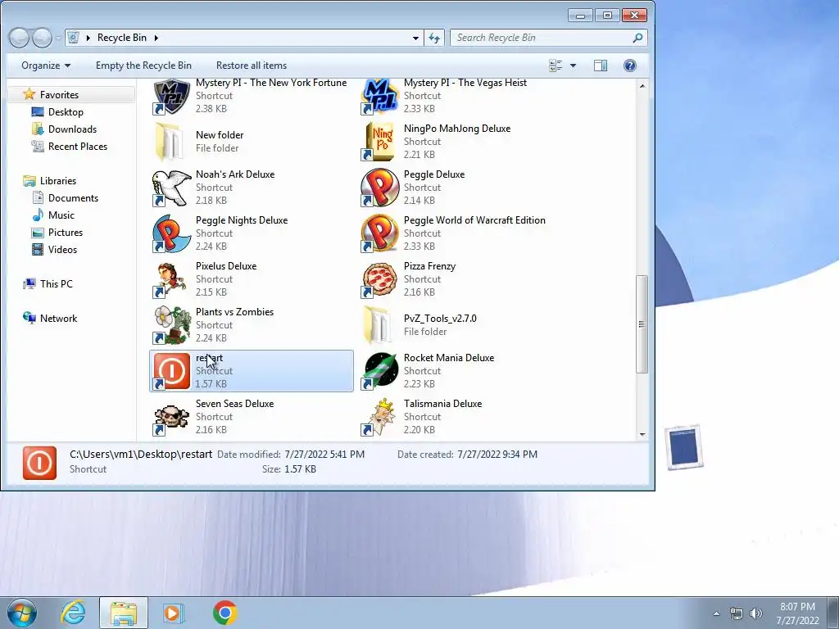Click Restore all items

(252, 66)
